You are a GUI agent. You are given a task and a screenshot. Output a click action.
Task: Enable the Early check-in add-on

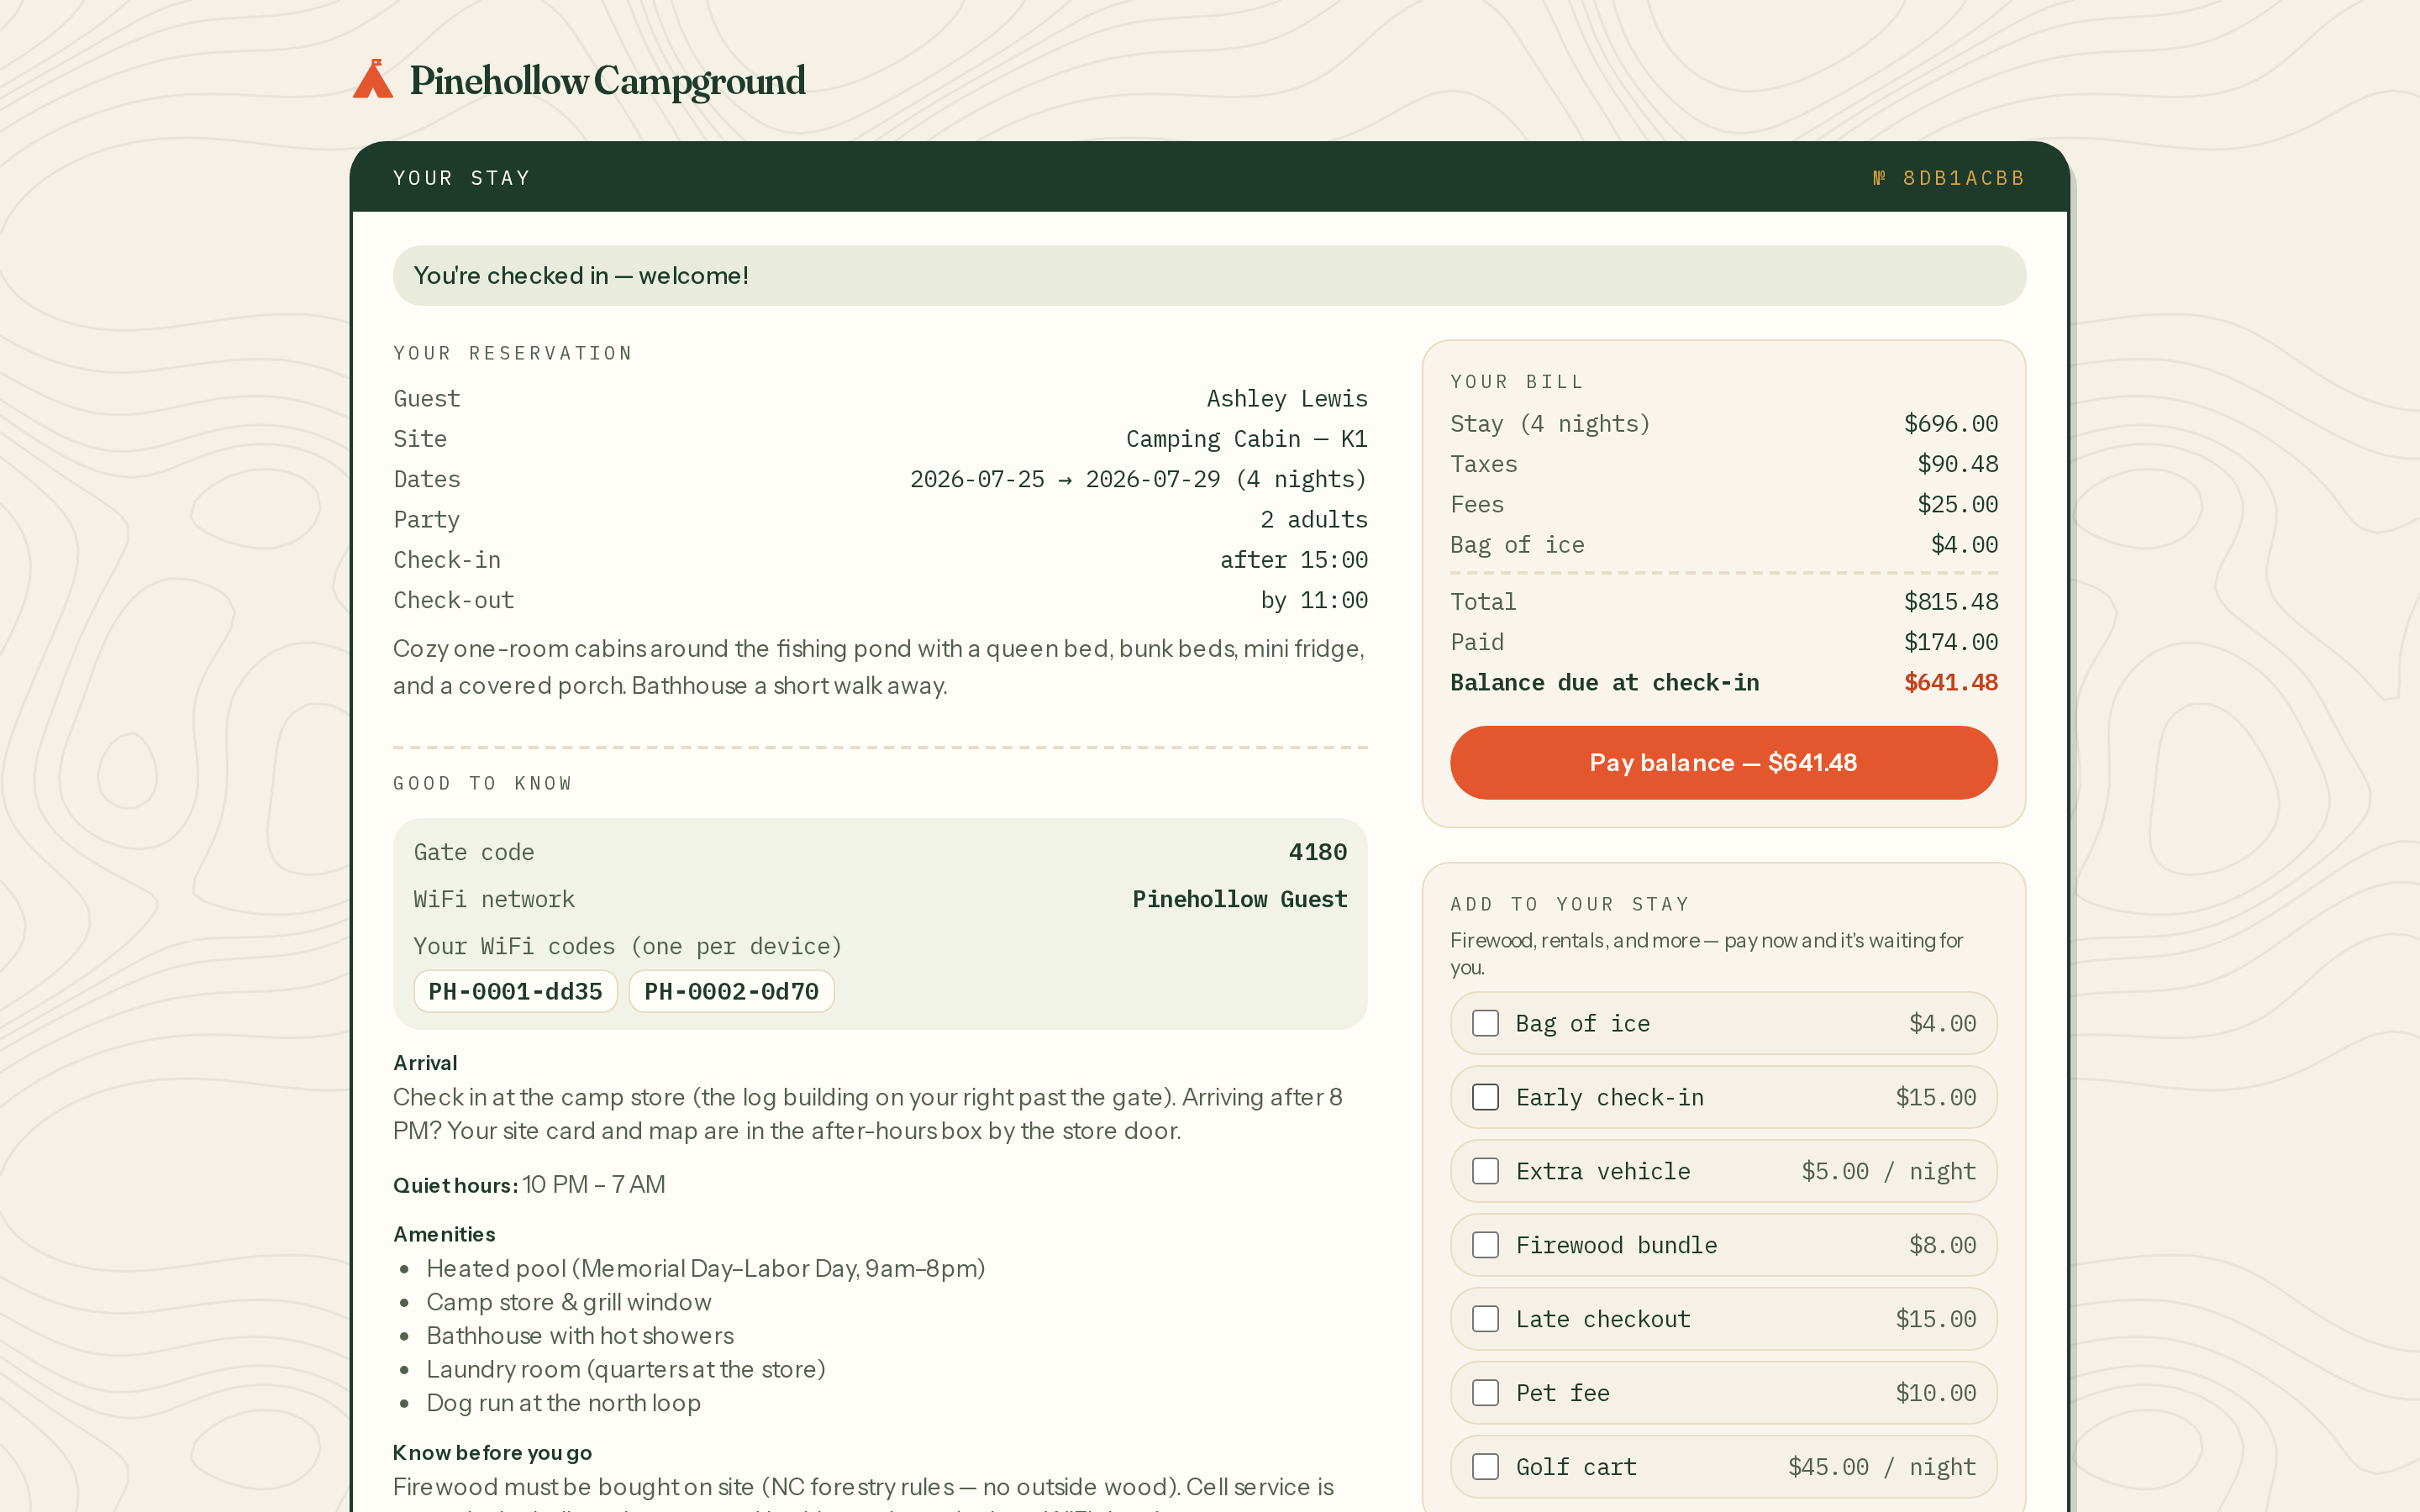click(1485, 1097)
